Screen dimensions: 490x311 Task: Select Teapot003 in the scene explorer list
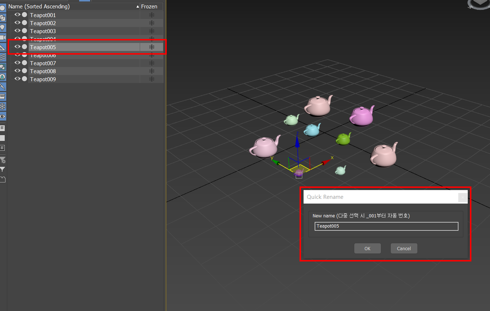[43, 31]
